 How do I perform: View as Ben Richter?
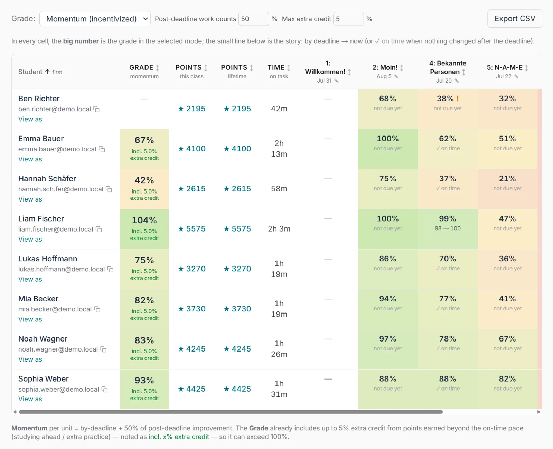coord(30,119)
